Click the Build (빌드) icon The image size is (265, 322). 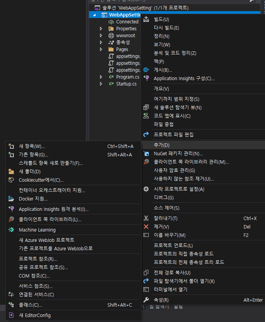pos(146,19)
